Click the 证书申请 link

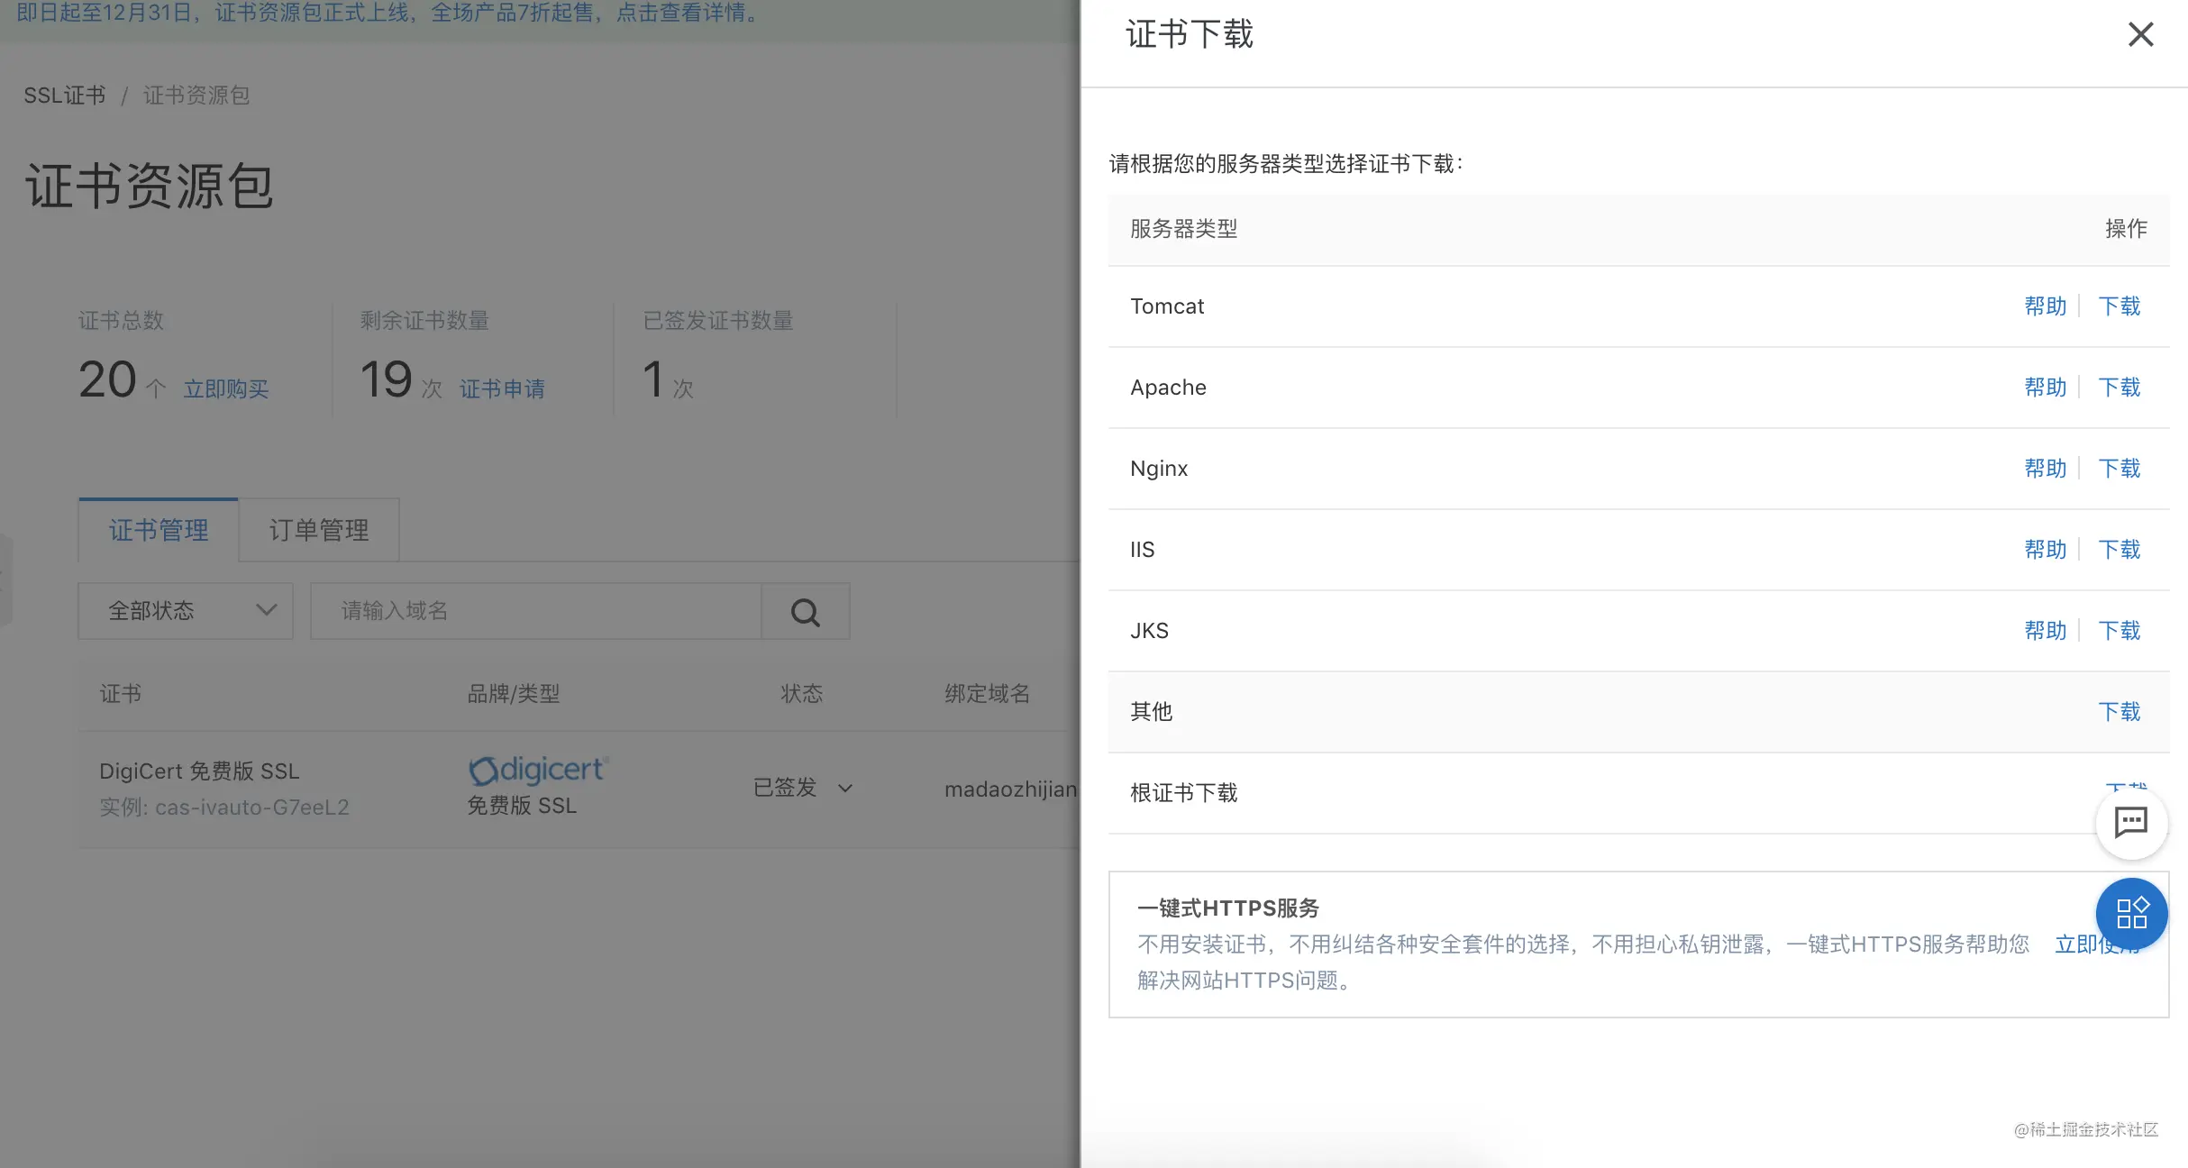pos(502,389)
